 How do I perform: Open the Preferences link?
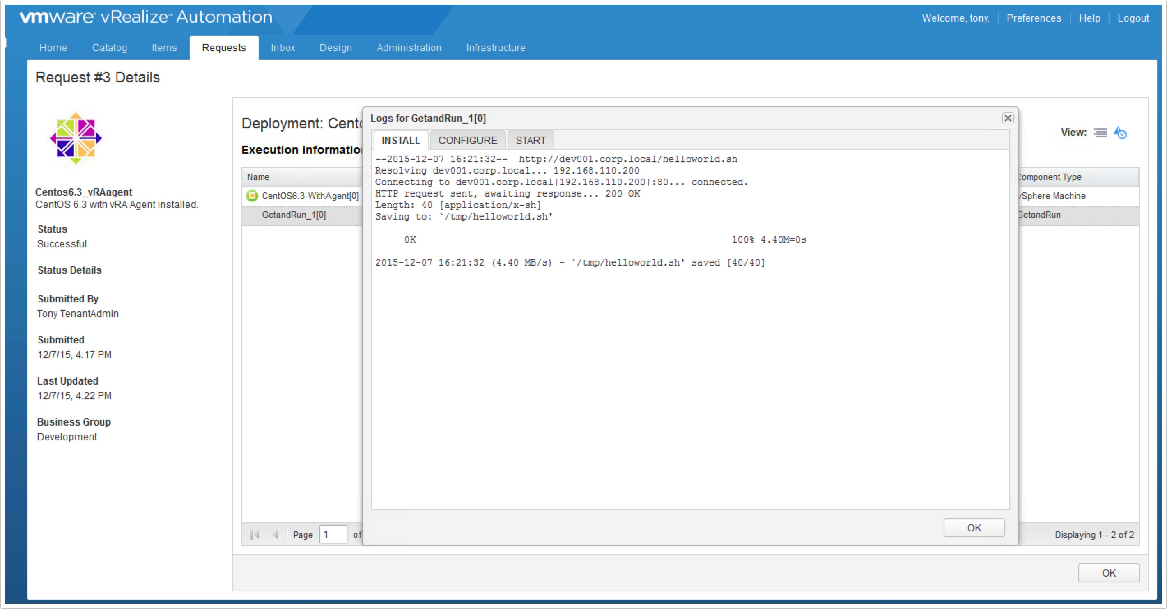1034,18
